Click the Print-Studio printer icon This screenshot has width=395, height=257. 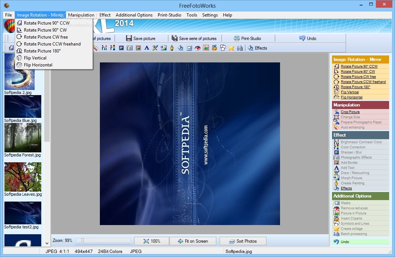pos(237,39)
